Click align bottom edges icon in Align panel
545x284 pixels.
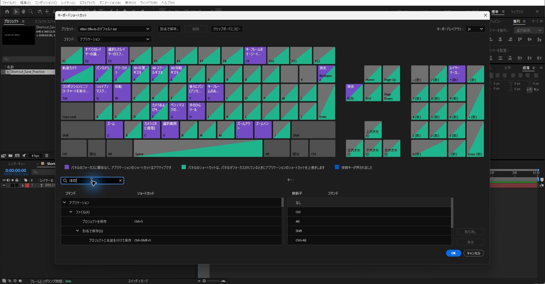pos(539,40)
